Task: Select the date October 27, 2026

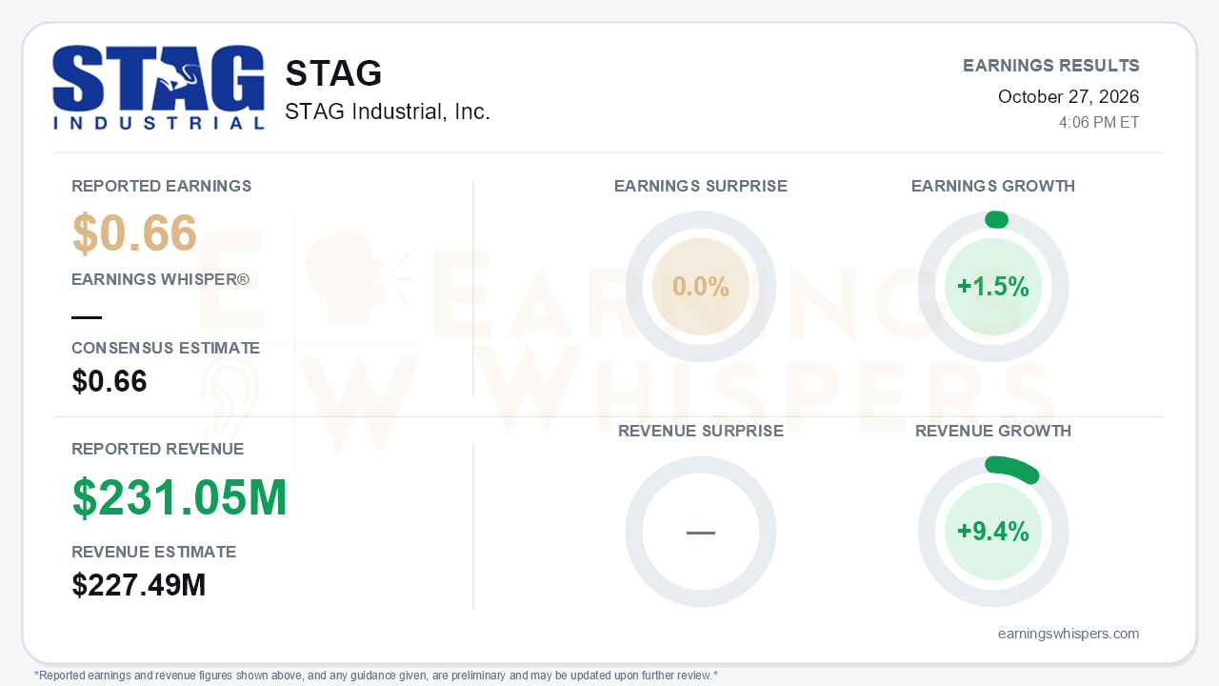Action: (x=1069, y=96)
